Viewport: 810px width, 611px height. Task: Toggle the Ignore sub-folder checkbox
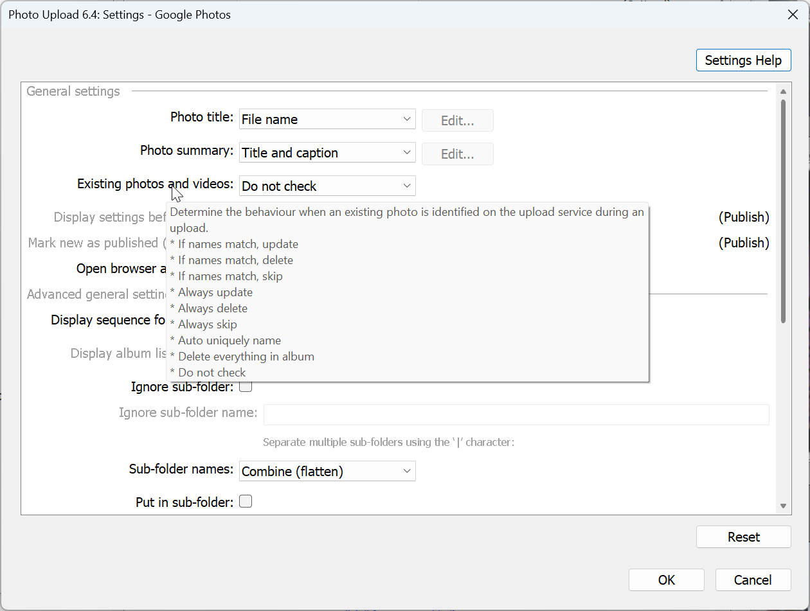(x=246, y=387)
